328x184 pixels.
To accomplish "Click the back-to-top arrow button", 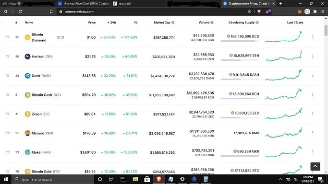I will point(315,166).
